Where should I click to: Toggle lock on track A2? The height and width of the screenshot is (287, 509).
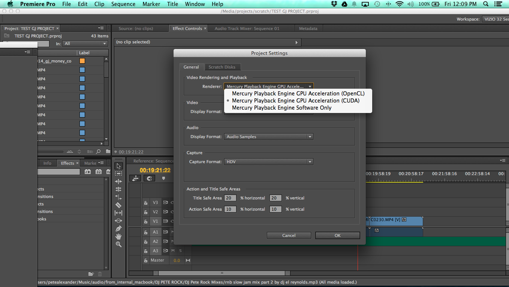pos(146,241)
